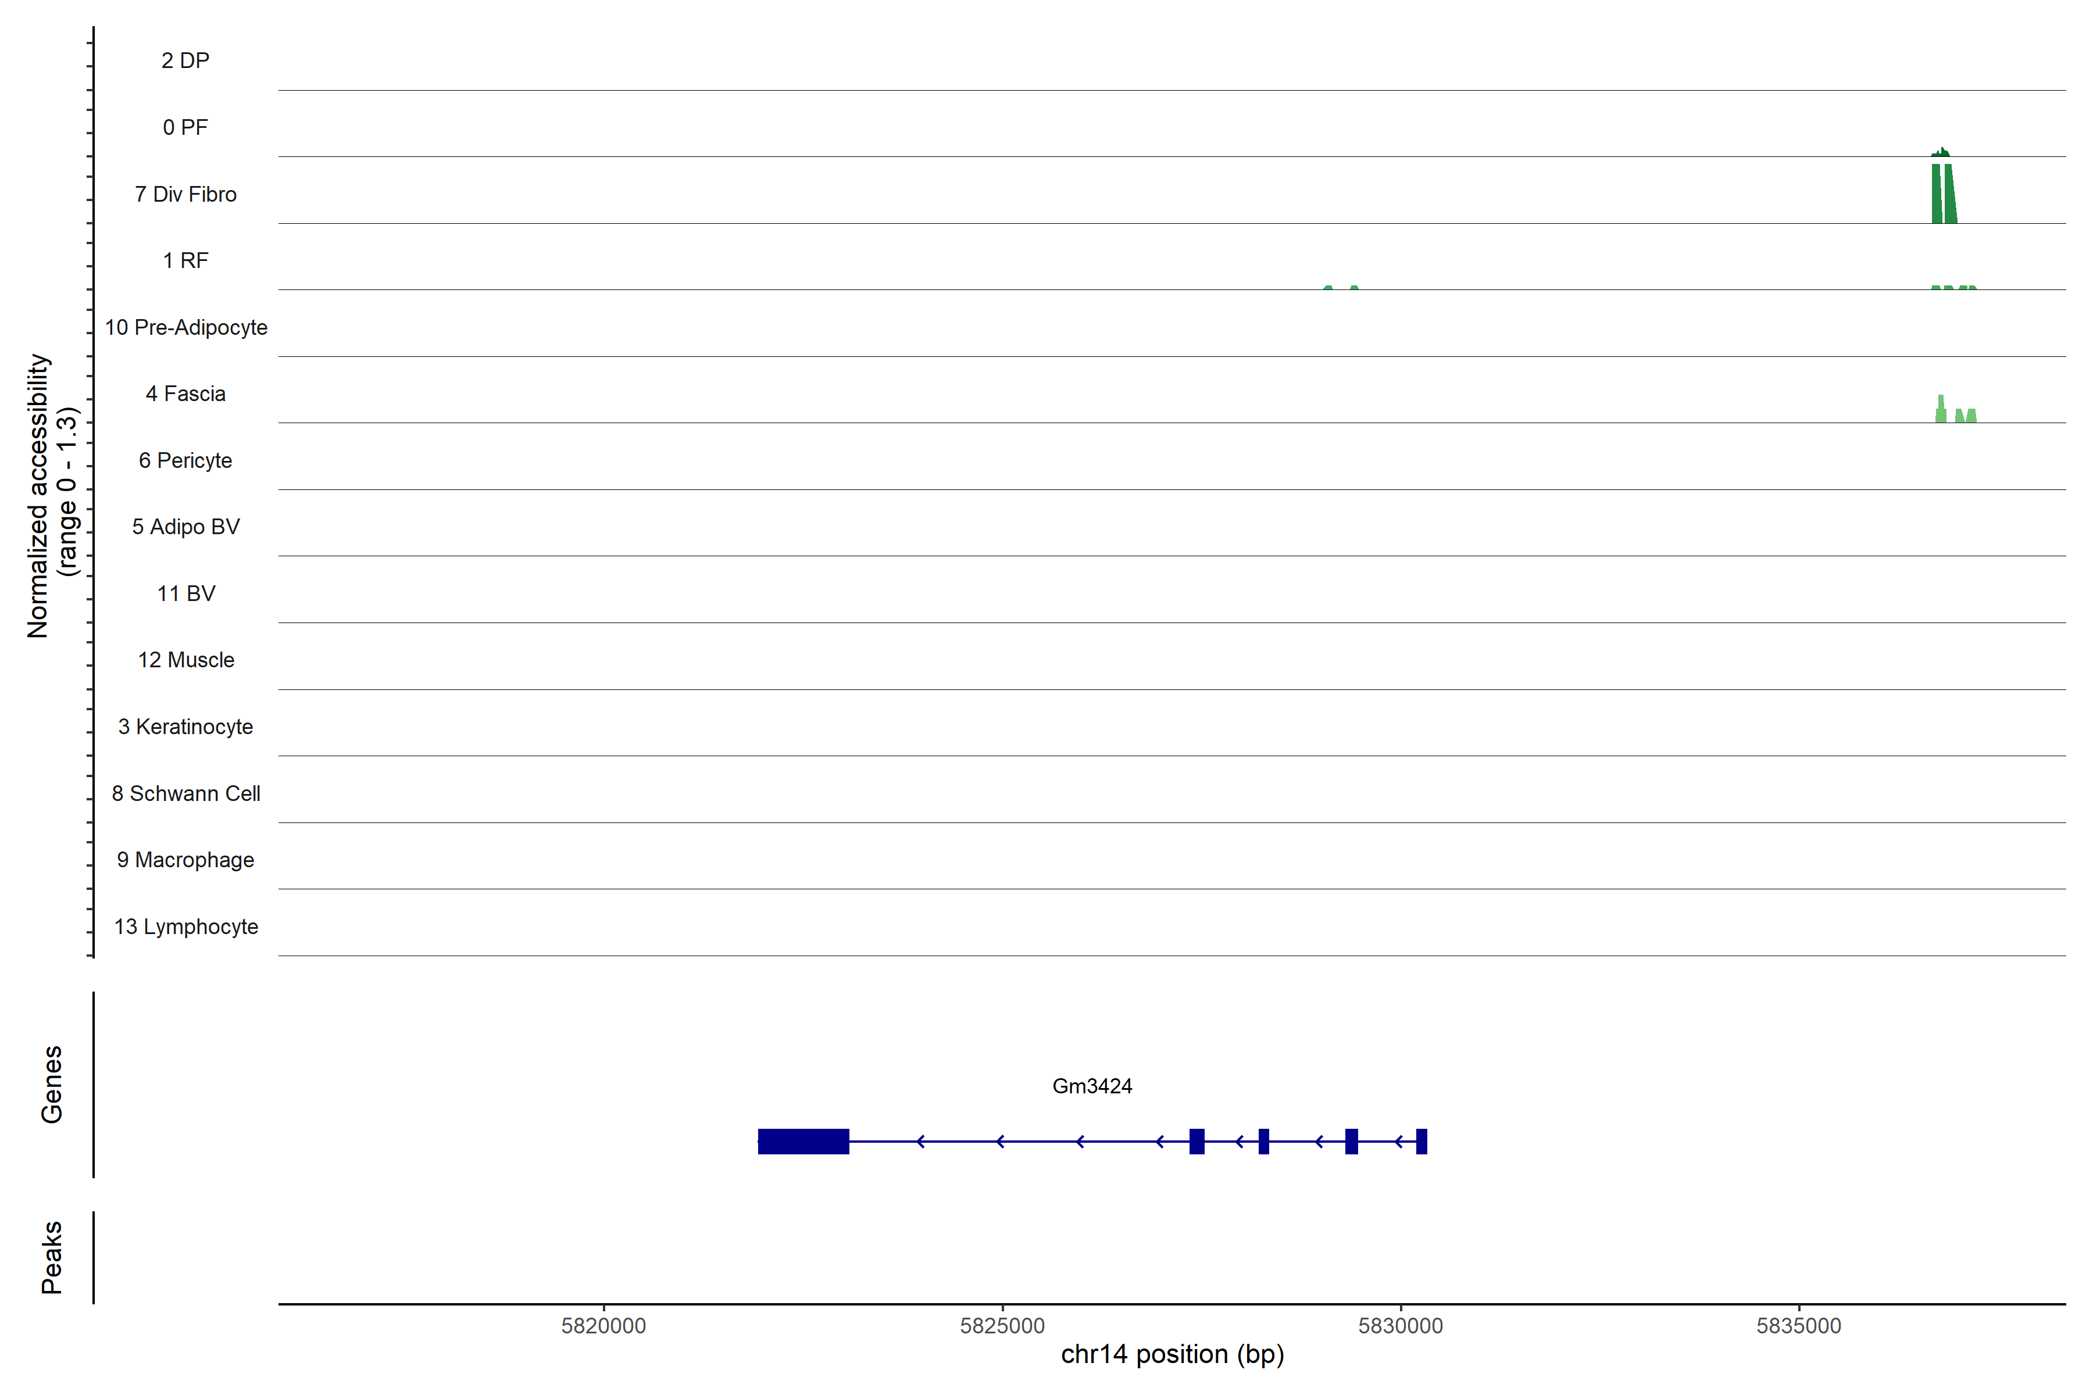2093x1395 pixels.
Task: Click the 10 Pre-Adipocyte track label
Action: click(186, 327)
